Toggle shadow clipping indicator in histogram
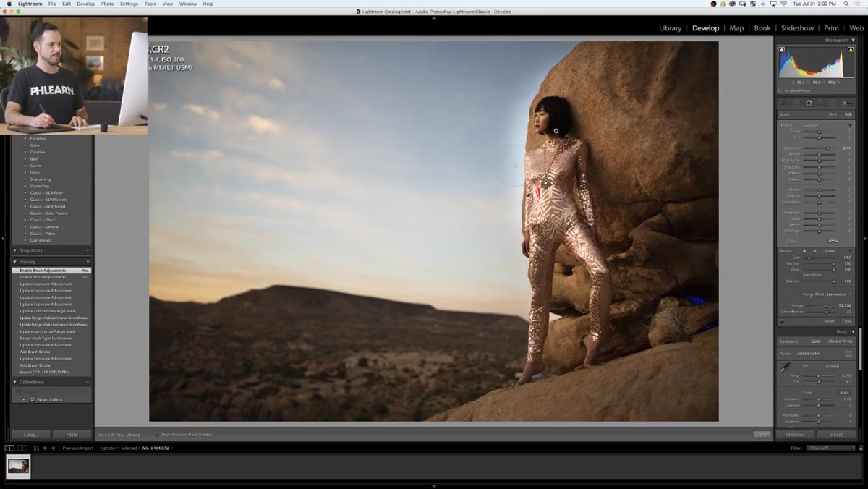This screenshot has width=868, height=489. [x=782, y=49]
